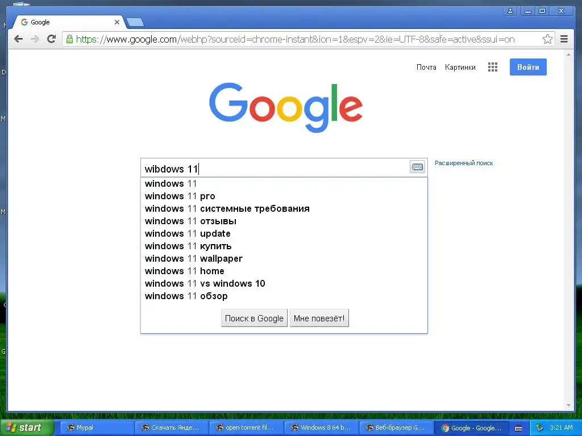Choose suggestion windows 11 pro
The height and width of the screenshot is (436, 582).
284,196
